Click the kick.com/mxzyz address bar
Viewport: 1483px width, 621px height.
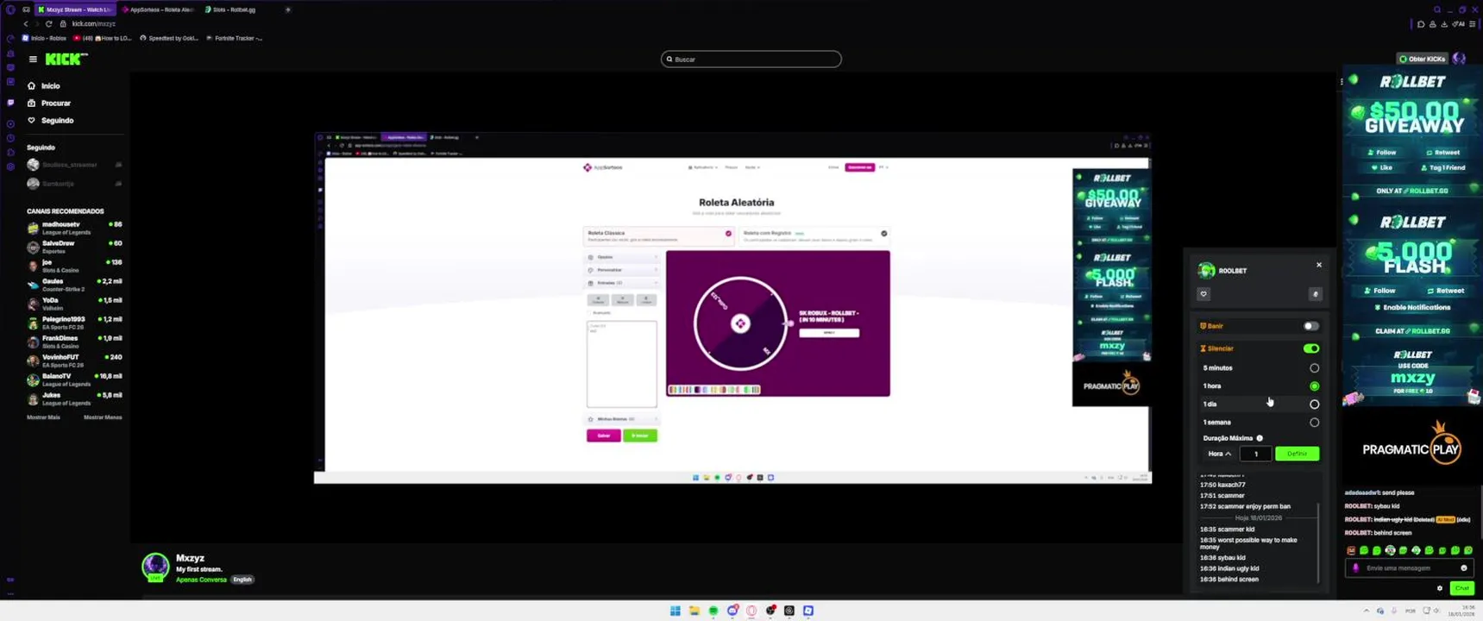point(93,24)
